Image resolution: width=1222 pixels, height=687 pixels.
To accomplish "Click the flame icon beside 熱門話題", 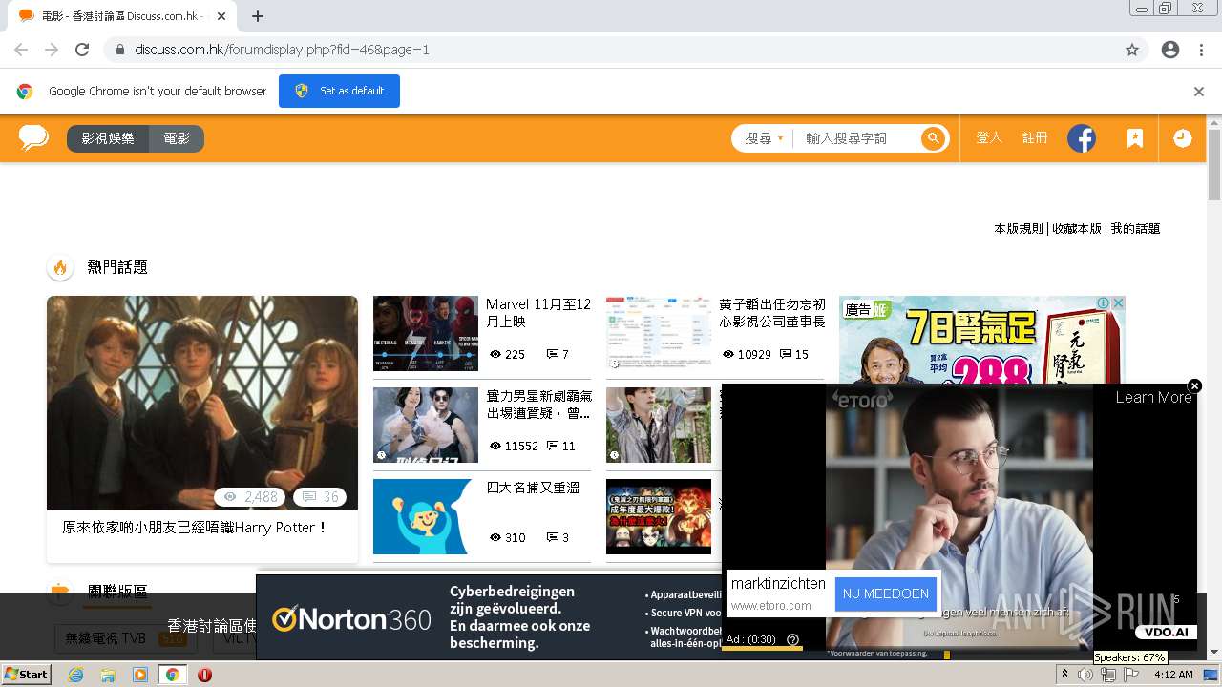I will coord(60,267).
